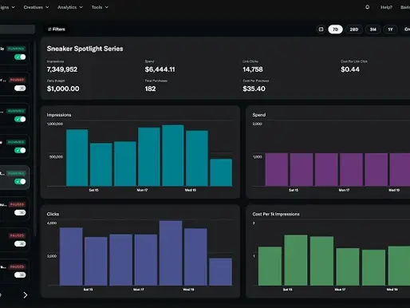Screen dimensions: 410x308
Task: Switch to the 1Y time range
Action: [390, 30]
